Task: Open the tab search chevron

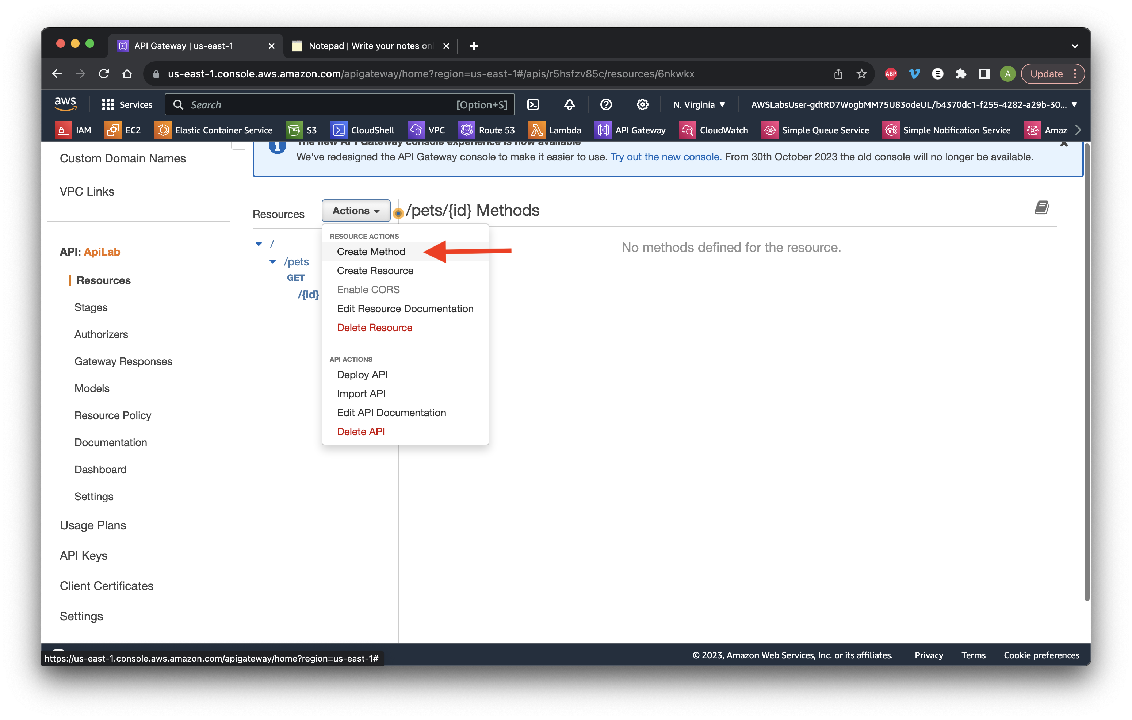Action: click(1075, 46)
